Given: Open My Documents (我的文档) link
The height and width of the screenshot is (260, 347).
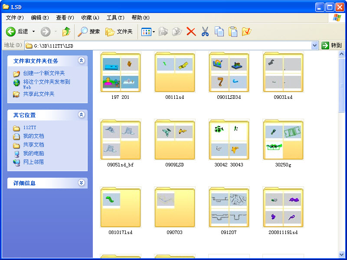Looking at the screenshot, I should pos(34,136).
